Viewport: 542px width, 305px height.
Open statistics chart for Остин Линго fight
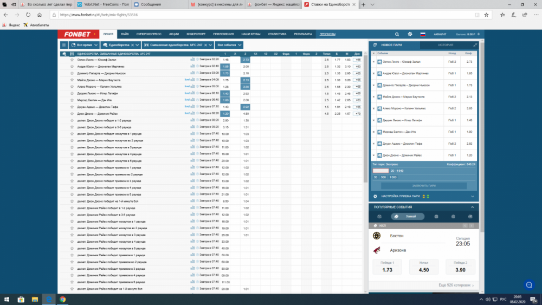(x=192, y=60)
